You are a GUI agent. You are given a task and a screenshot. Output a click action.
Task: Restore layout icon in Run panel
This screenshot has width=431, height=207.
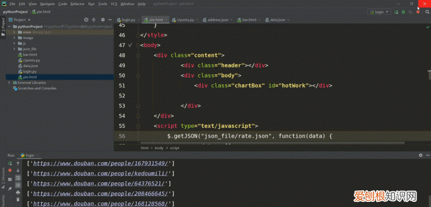(10, 179)
